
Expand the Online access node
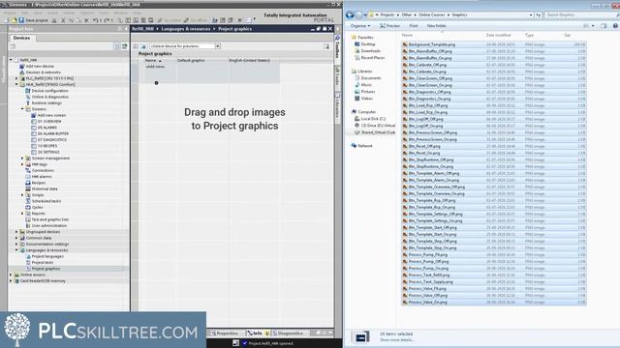(x=11, y=275)
